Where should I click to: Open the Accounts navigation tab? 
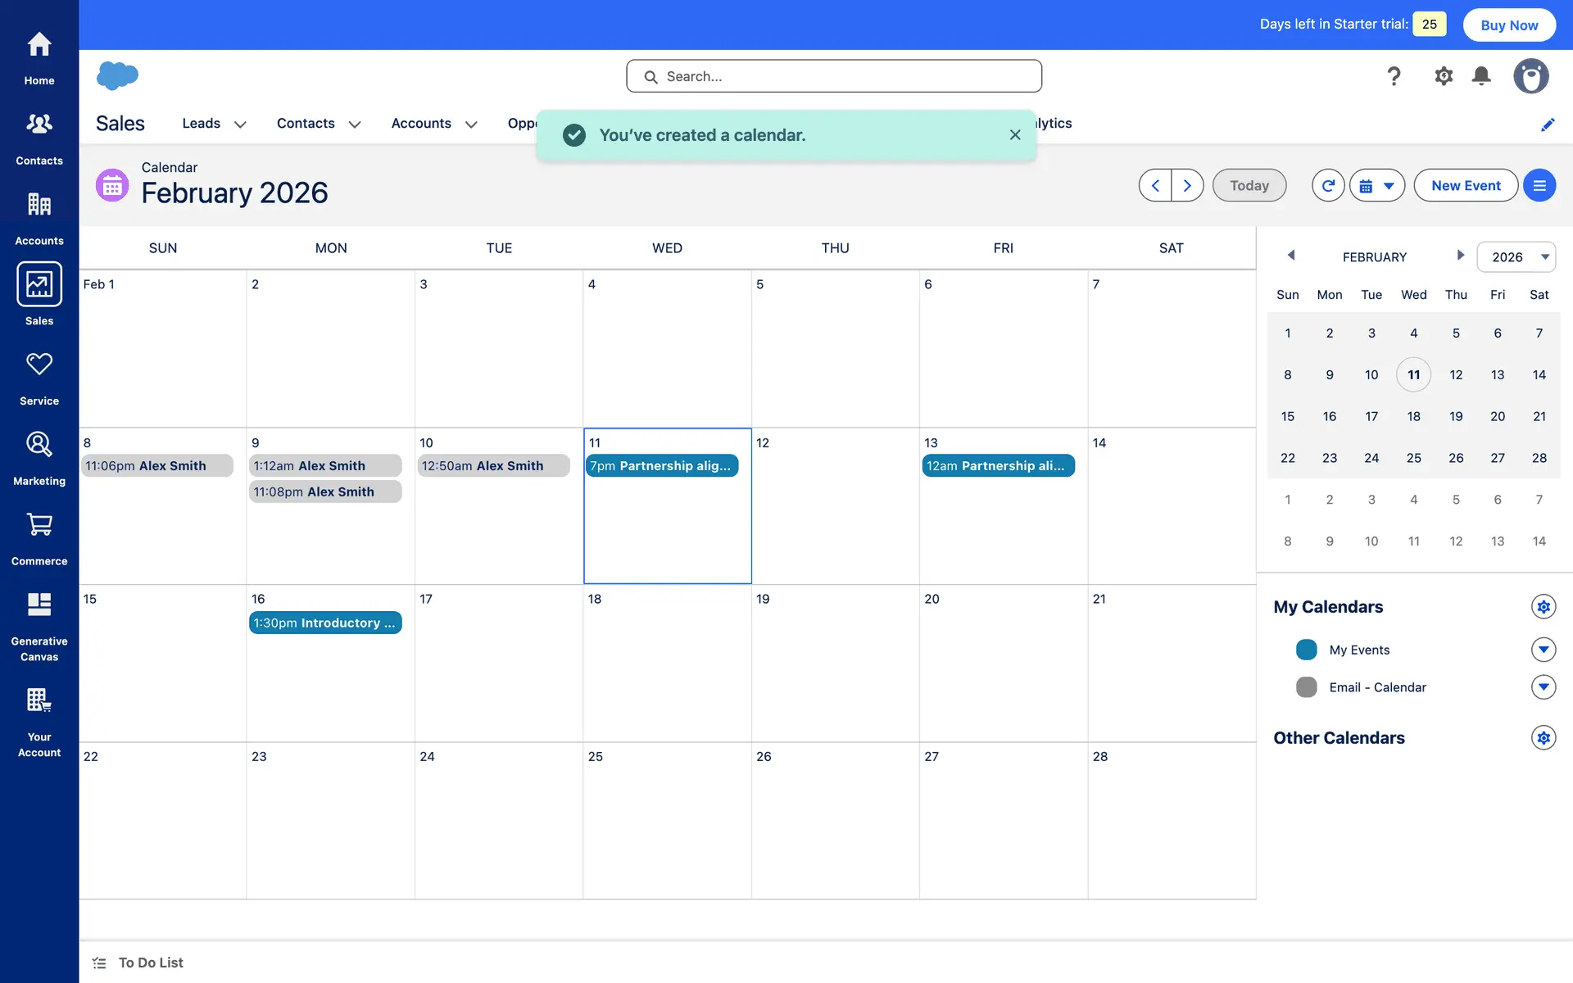pyautogui.click(x=420, y=123)
